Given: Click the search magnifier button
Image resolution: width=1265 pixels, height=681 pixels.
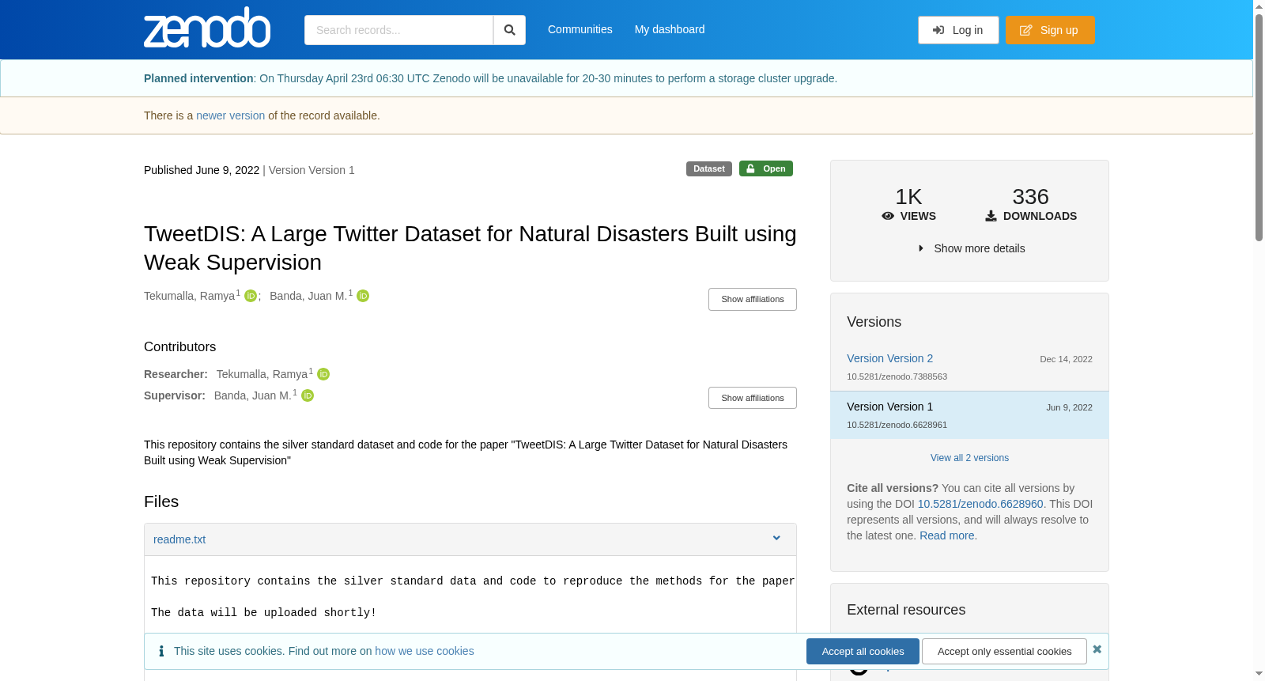Looking at the screenshot, I should 509,30.
